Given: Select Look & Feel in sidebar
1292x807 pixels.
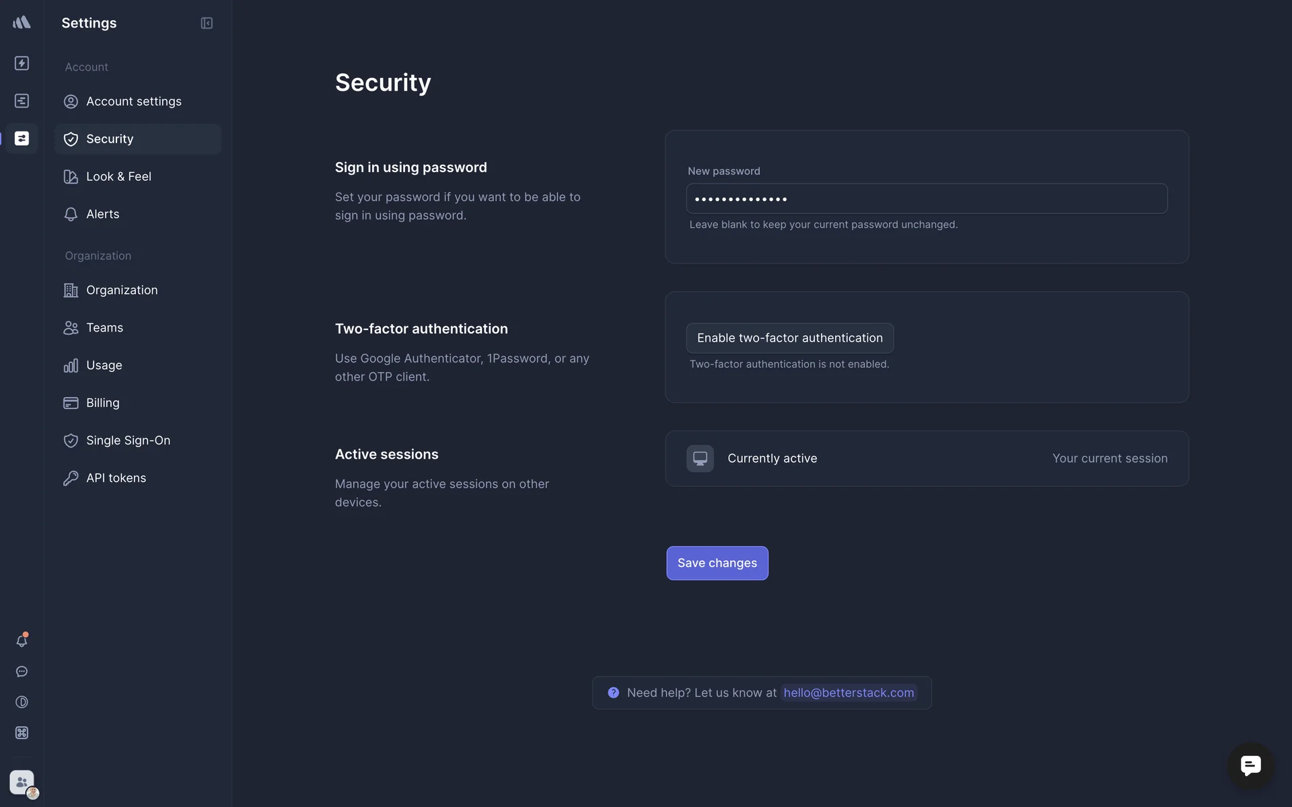Looking at the screenshot, I should coord(118,177).
